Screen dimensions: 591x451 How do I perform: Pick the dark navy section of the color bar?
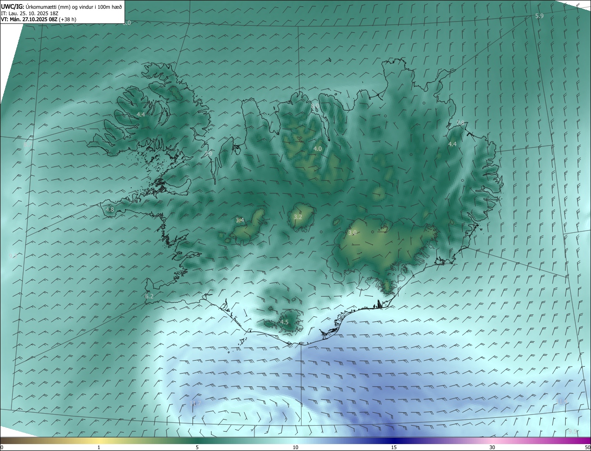pyautogui.click(x=394, y=440)
